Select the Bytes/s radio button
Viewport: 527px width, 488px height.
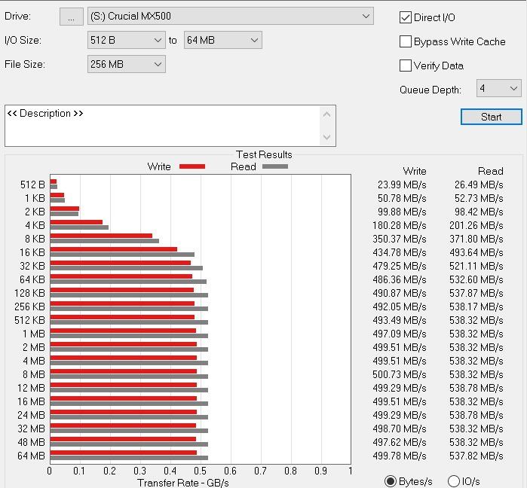click(391, 481)
